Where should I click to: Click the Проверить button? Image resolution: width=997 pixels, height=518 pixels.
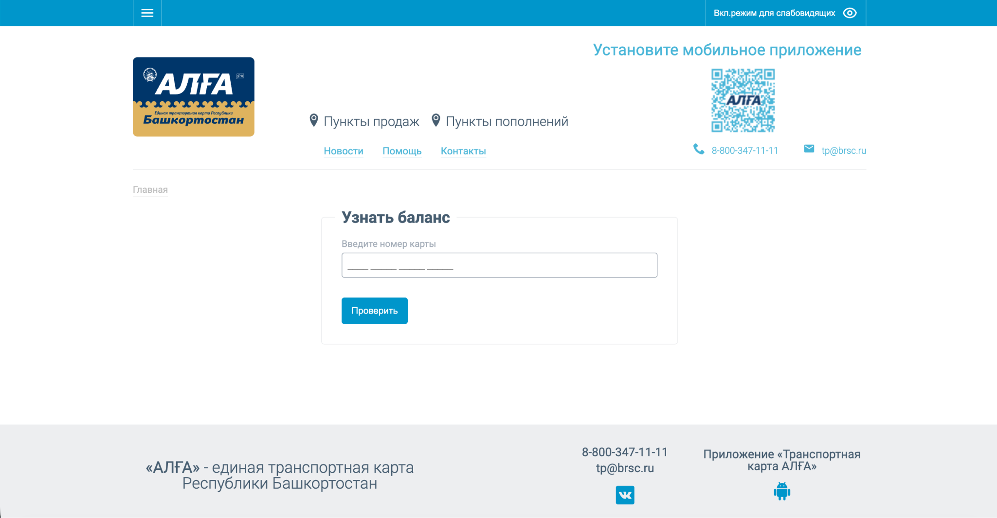coord(375,311)
